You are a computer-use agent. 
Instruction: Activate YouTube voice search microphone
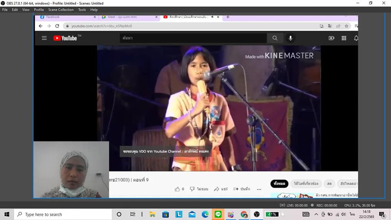click(x=290, y=38)
